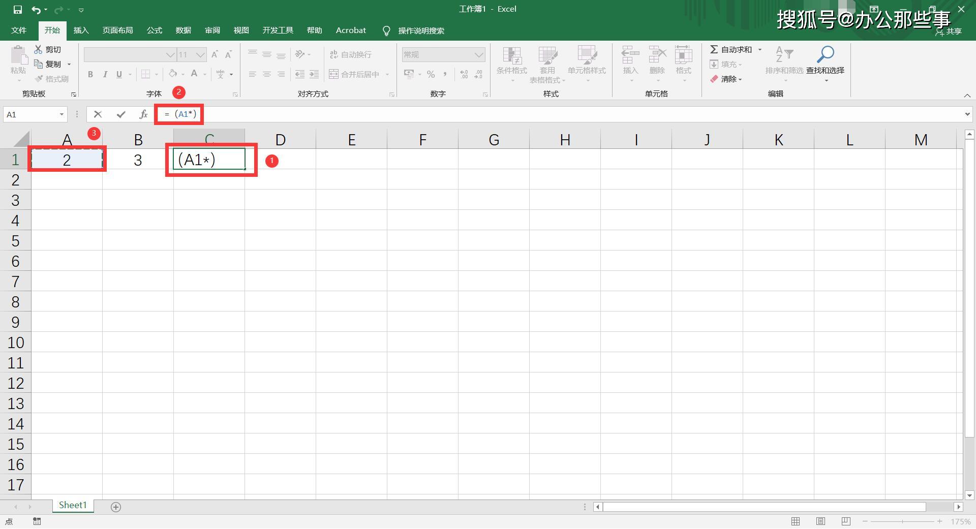Select column D header
976x529 pixels.
pyautogui.click(x=280, y=139)
